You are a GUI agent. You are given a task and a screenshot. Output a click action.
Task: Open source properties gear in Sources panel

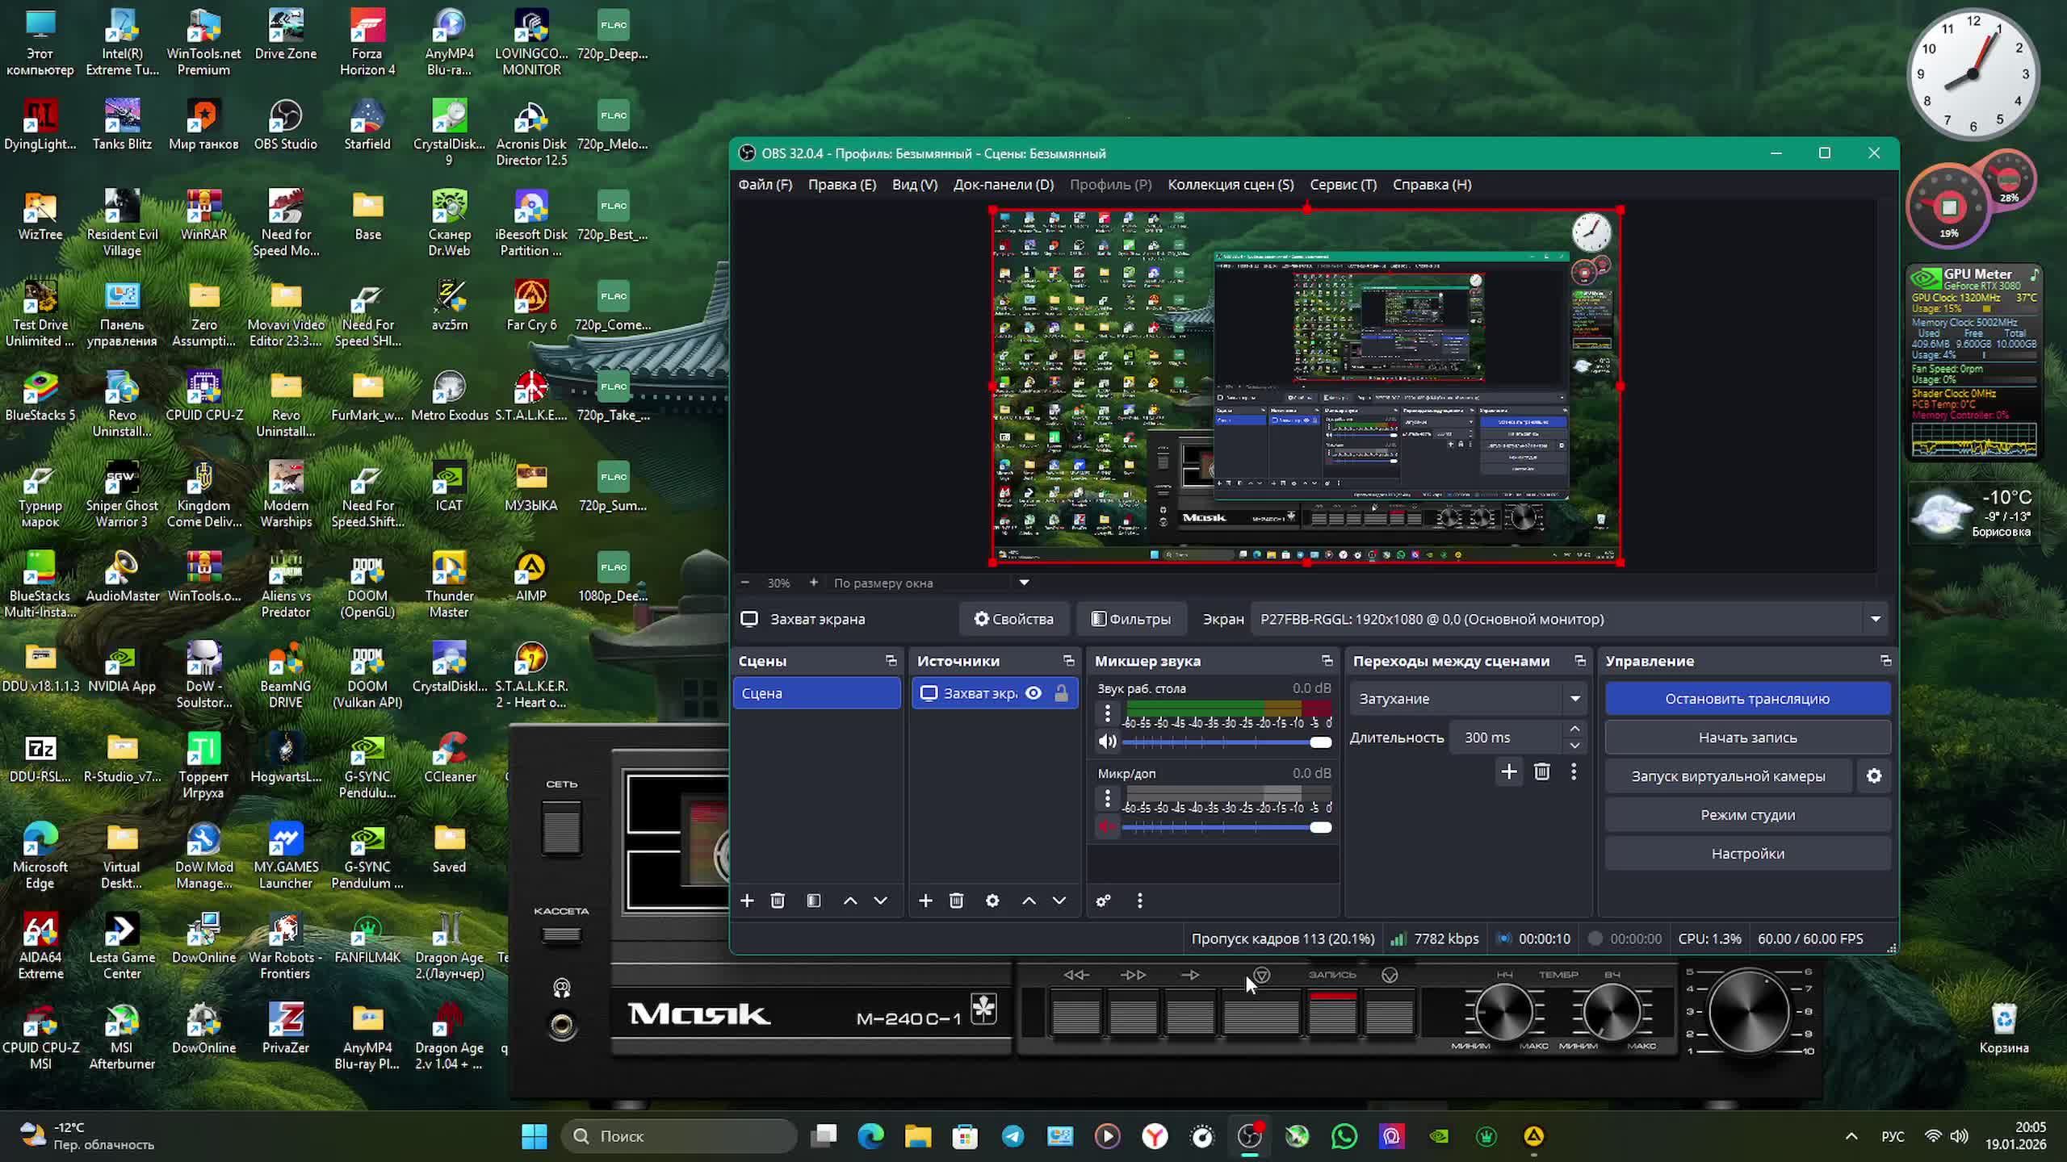992,901
